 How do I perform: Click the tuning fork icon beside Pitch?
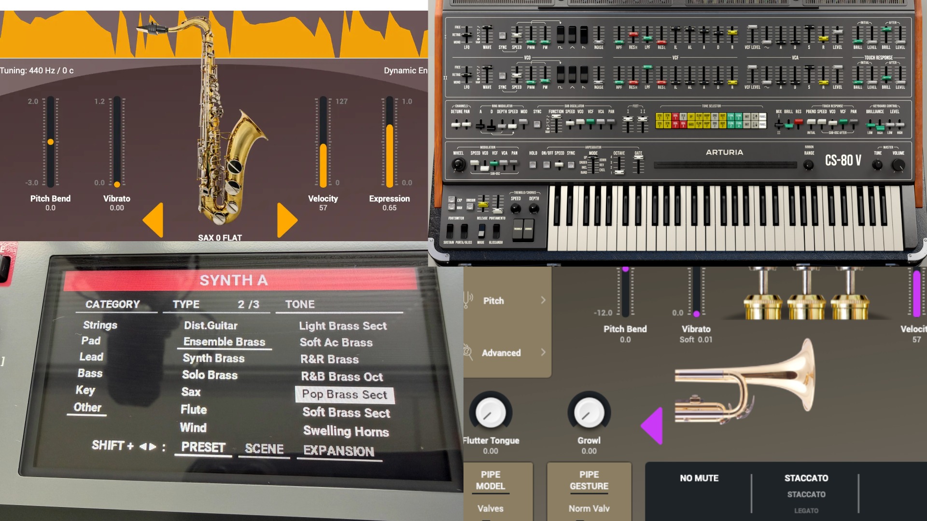click(x=467, y=300)
